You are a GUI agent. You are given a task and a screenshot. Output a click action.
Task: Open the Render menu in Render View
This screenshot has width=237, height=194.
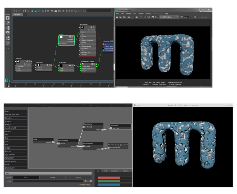129,13
